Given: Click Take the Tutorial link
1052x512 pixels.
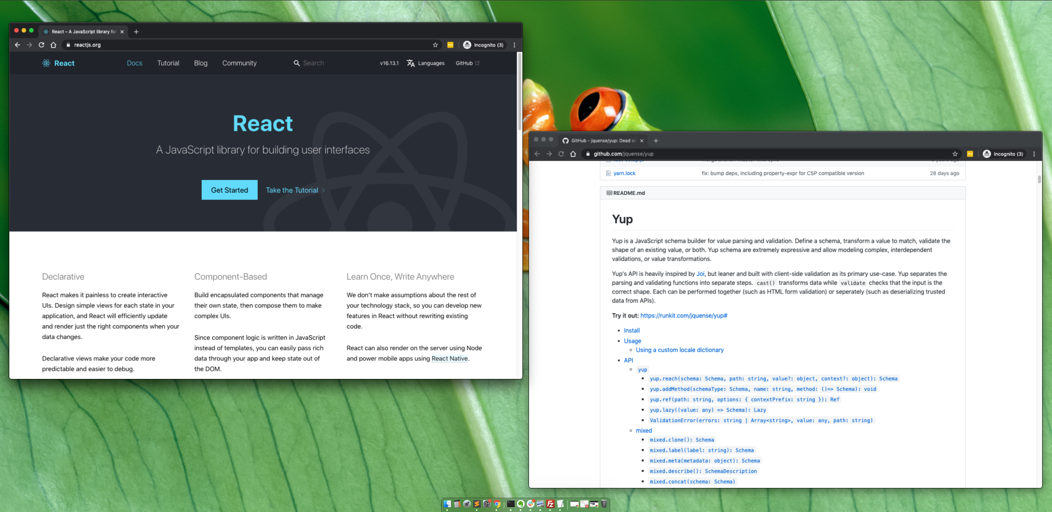Looking at the screenshot, I should point(295,190).
